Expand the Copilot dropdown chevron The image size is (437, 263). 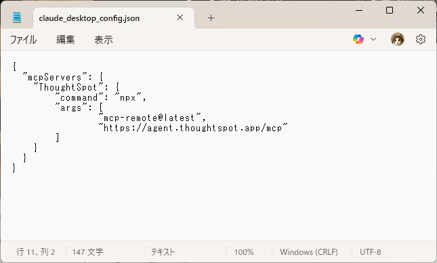pyautogui.click(x=373, y=39)
